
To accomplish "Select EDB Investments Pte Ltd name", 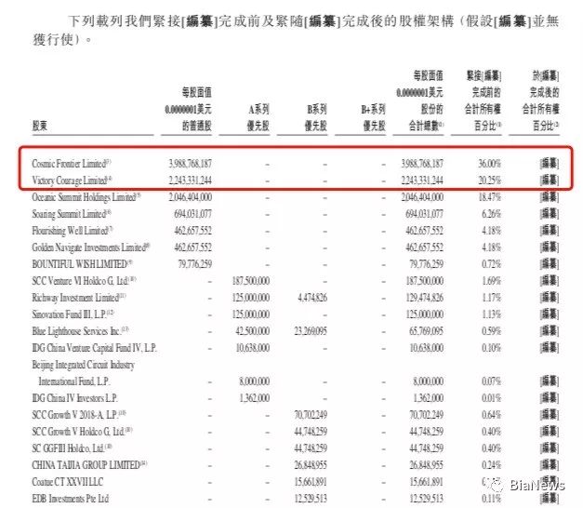I will [71, 499].
